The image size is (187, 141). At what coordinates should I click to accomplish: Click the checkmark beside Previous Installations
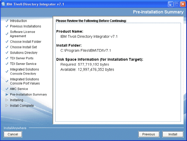coord(7,26)
